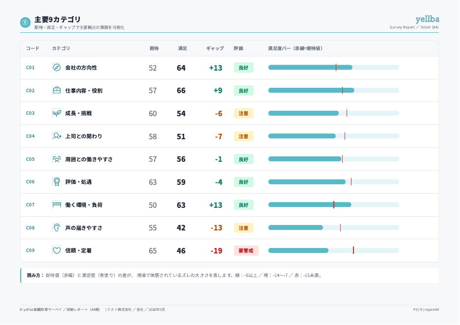
Task: Click the group icon for 周囲との働きやすさ
Action: coord(56,159)
